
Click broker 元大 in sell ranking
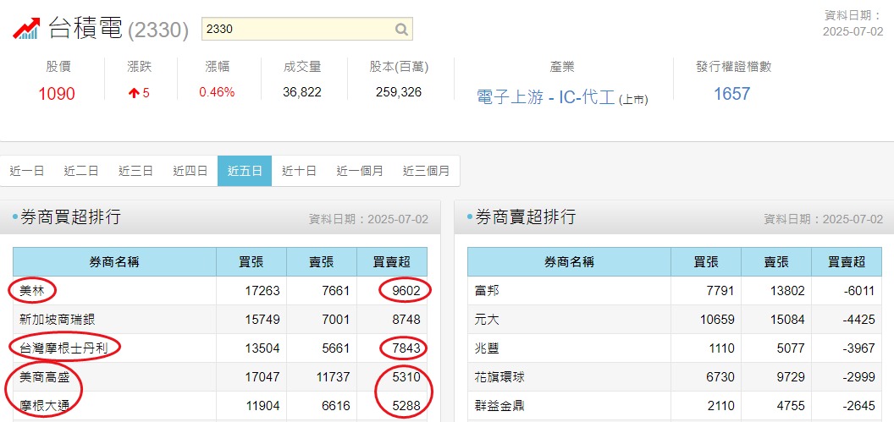pos(487,320)
